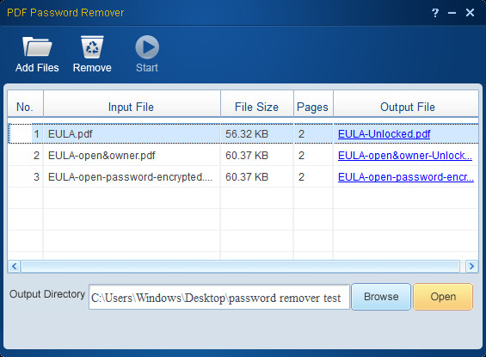
Task: Click the Pages value for EULA-open-password-encrypted
Action: click(x=301, y=177)
